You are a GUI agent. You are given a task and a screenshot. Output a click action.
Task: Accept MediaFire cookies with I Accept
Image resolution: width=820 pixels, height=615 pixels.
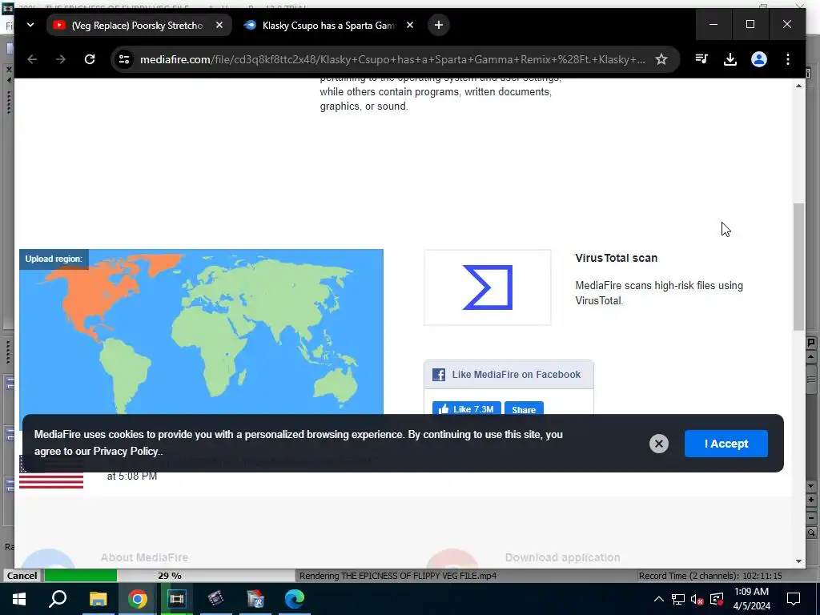click(x=726, y=444)
